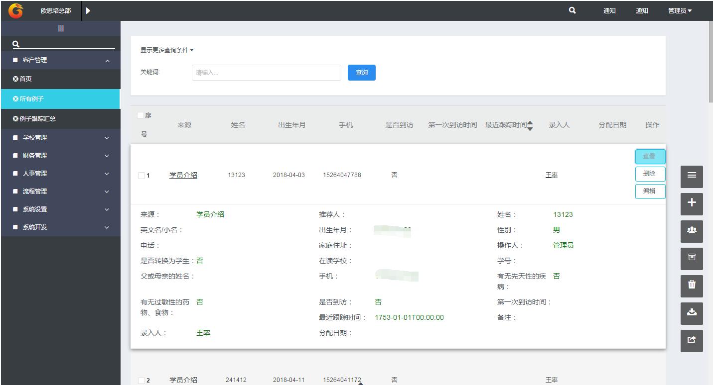Click the plus add-record icon button

692,203
